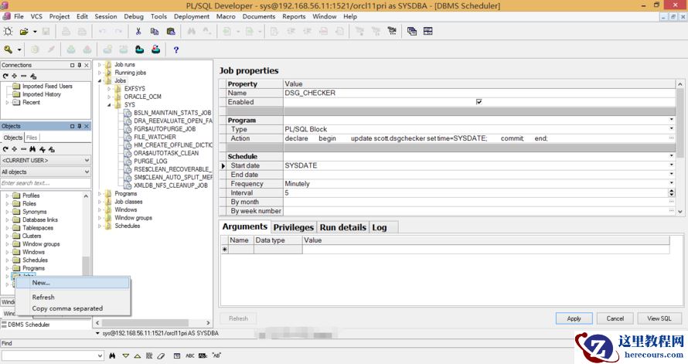The width and height of the screenshot is (688, 364).
Task: Open the Start date SYSDATE dropdown
Action: 671,165
